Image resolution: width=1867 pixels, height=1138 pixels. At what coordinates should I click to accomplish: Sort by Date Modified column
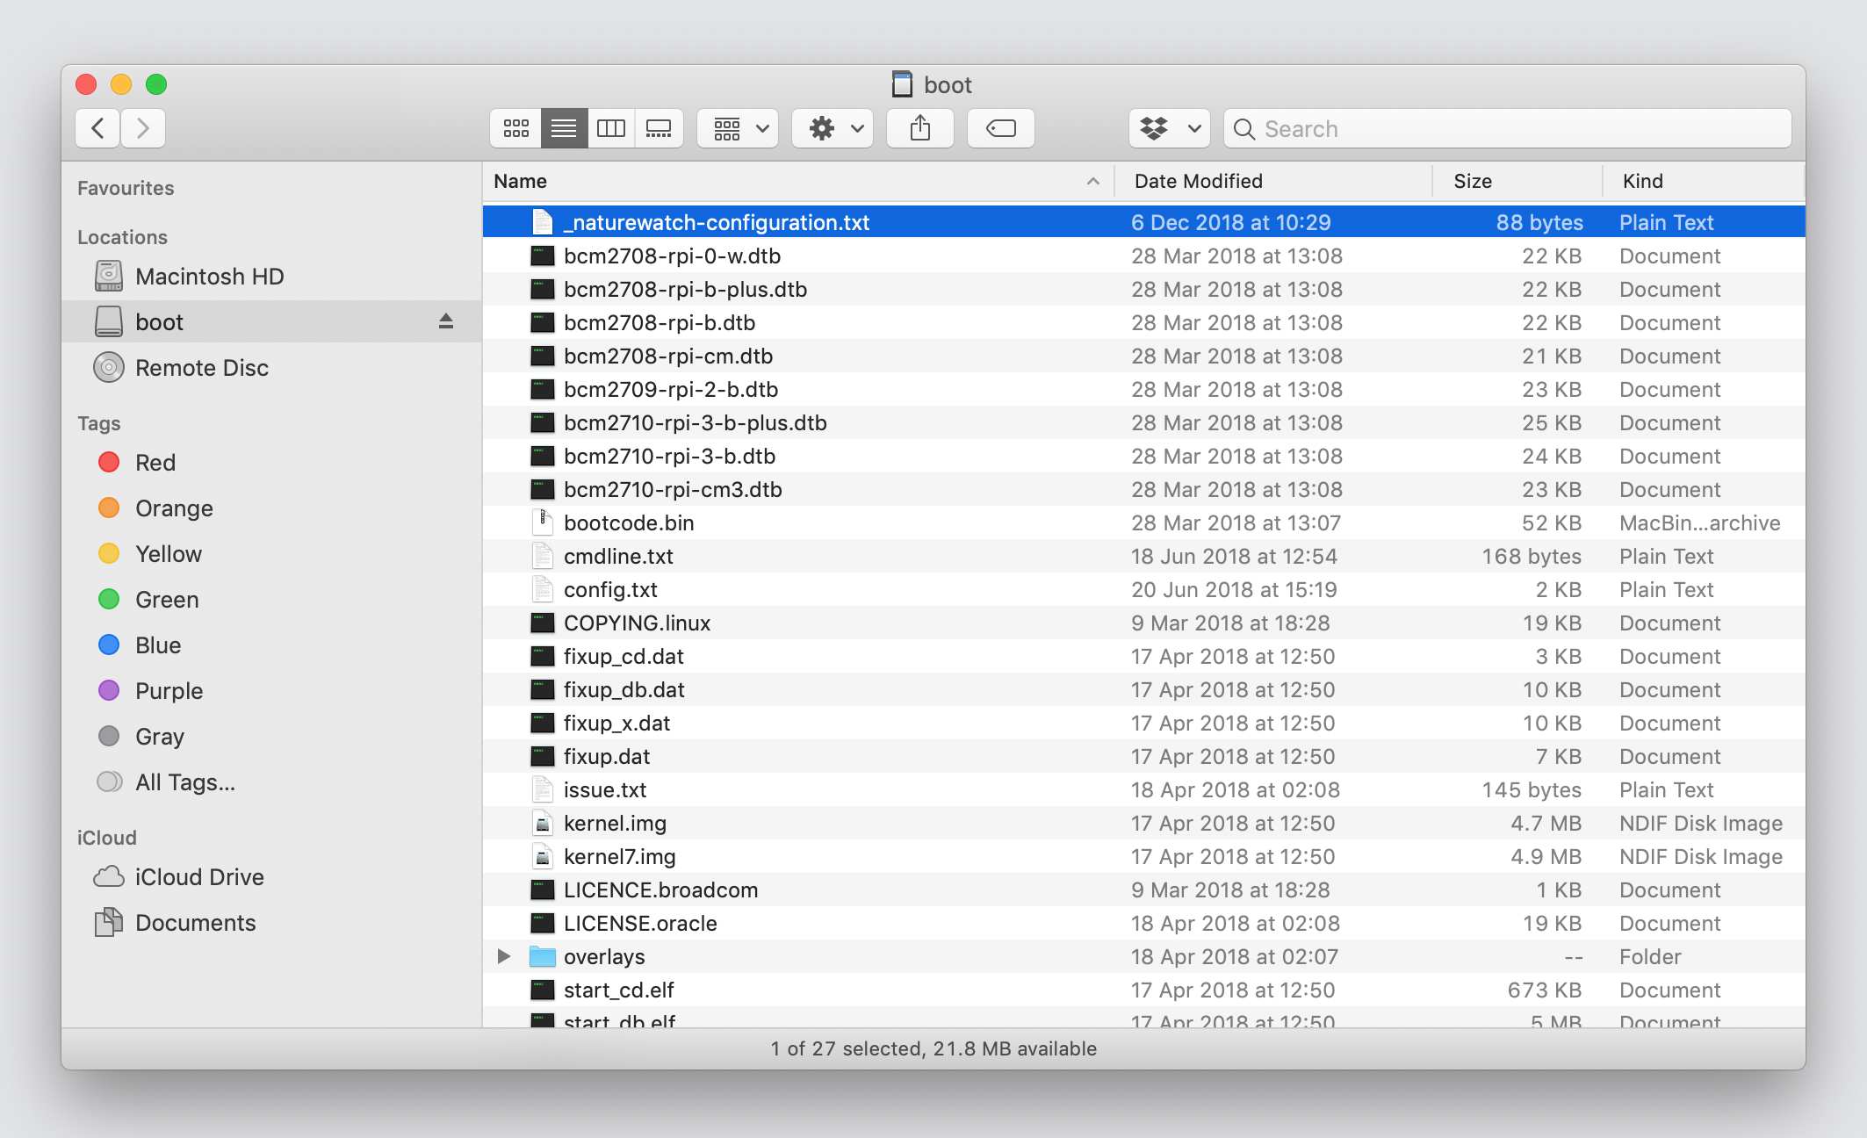(x=1198, y=181)
